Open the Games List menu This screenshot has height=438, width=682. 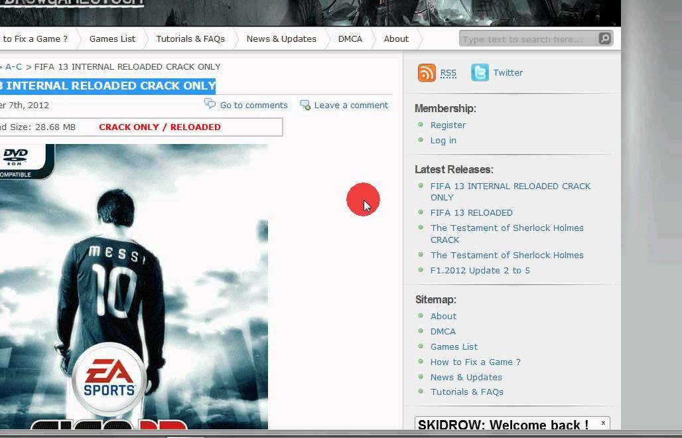pos(112,38)
